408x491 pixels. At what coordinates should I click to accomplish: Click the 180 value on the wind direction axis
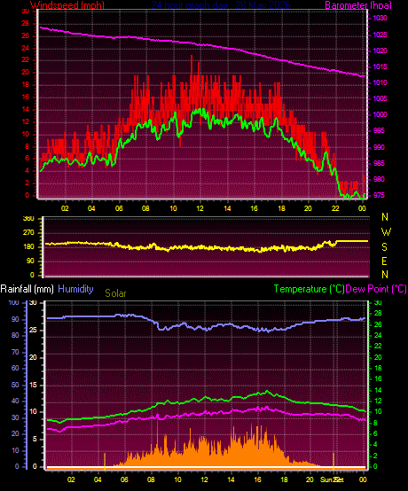29,247
